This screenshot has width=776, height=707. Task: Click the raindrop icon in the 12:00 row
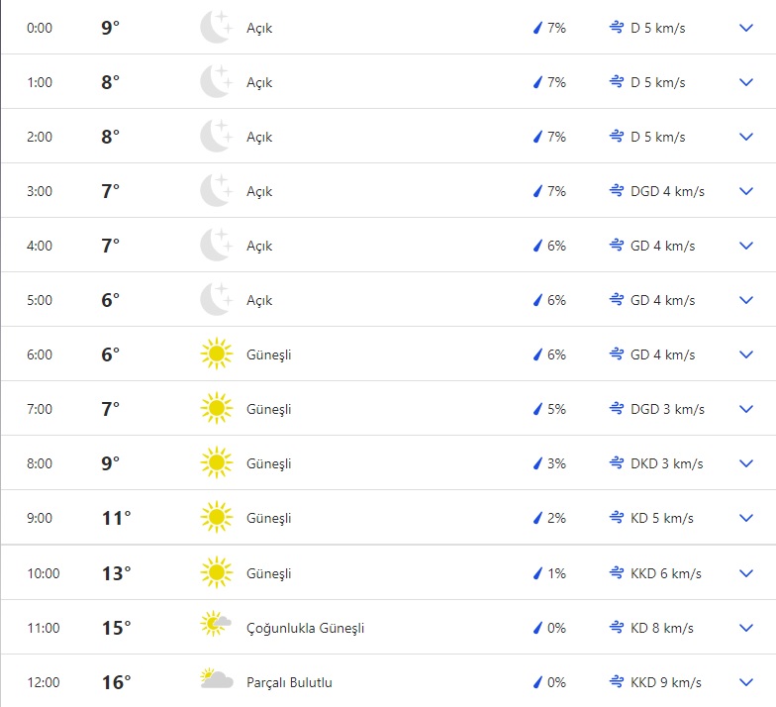pos(538,682)
